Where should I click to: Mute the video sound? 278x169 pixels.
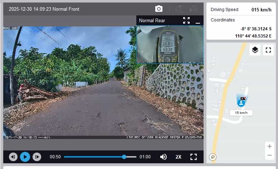pyautogui.click(x=164, y=157)
